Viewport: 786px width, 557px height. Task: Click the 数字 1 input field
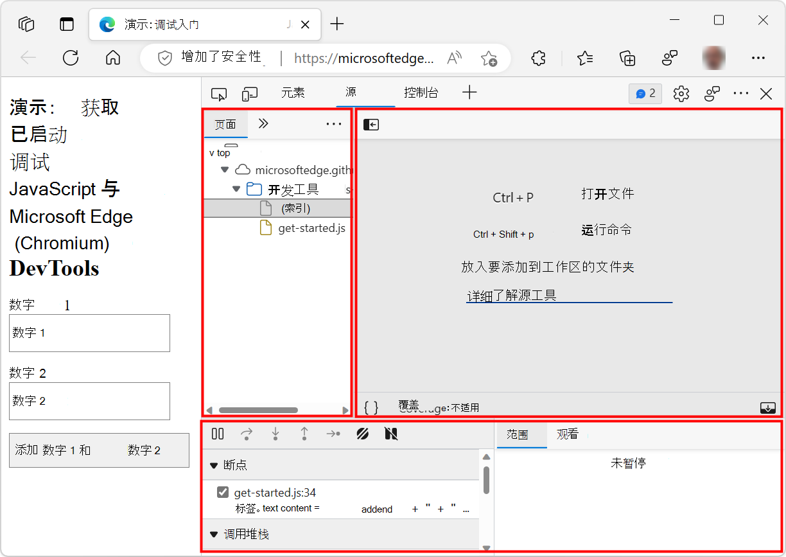[x=89, y=333]
